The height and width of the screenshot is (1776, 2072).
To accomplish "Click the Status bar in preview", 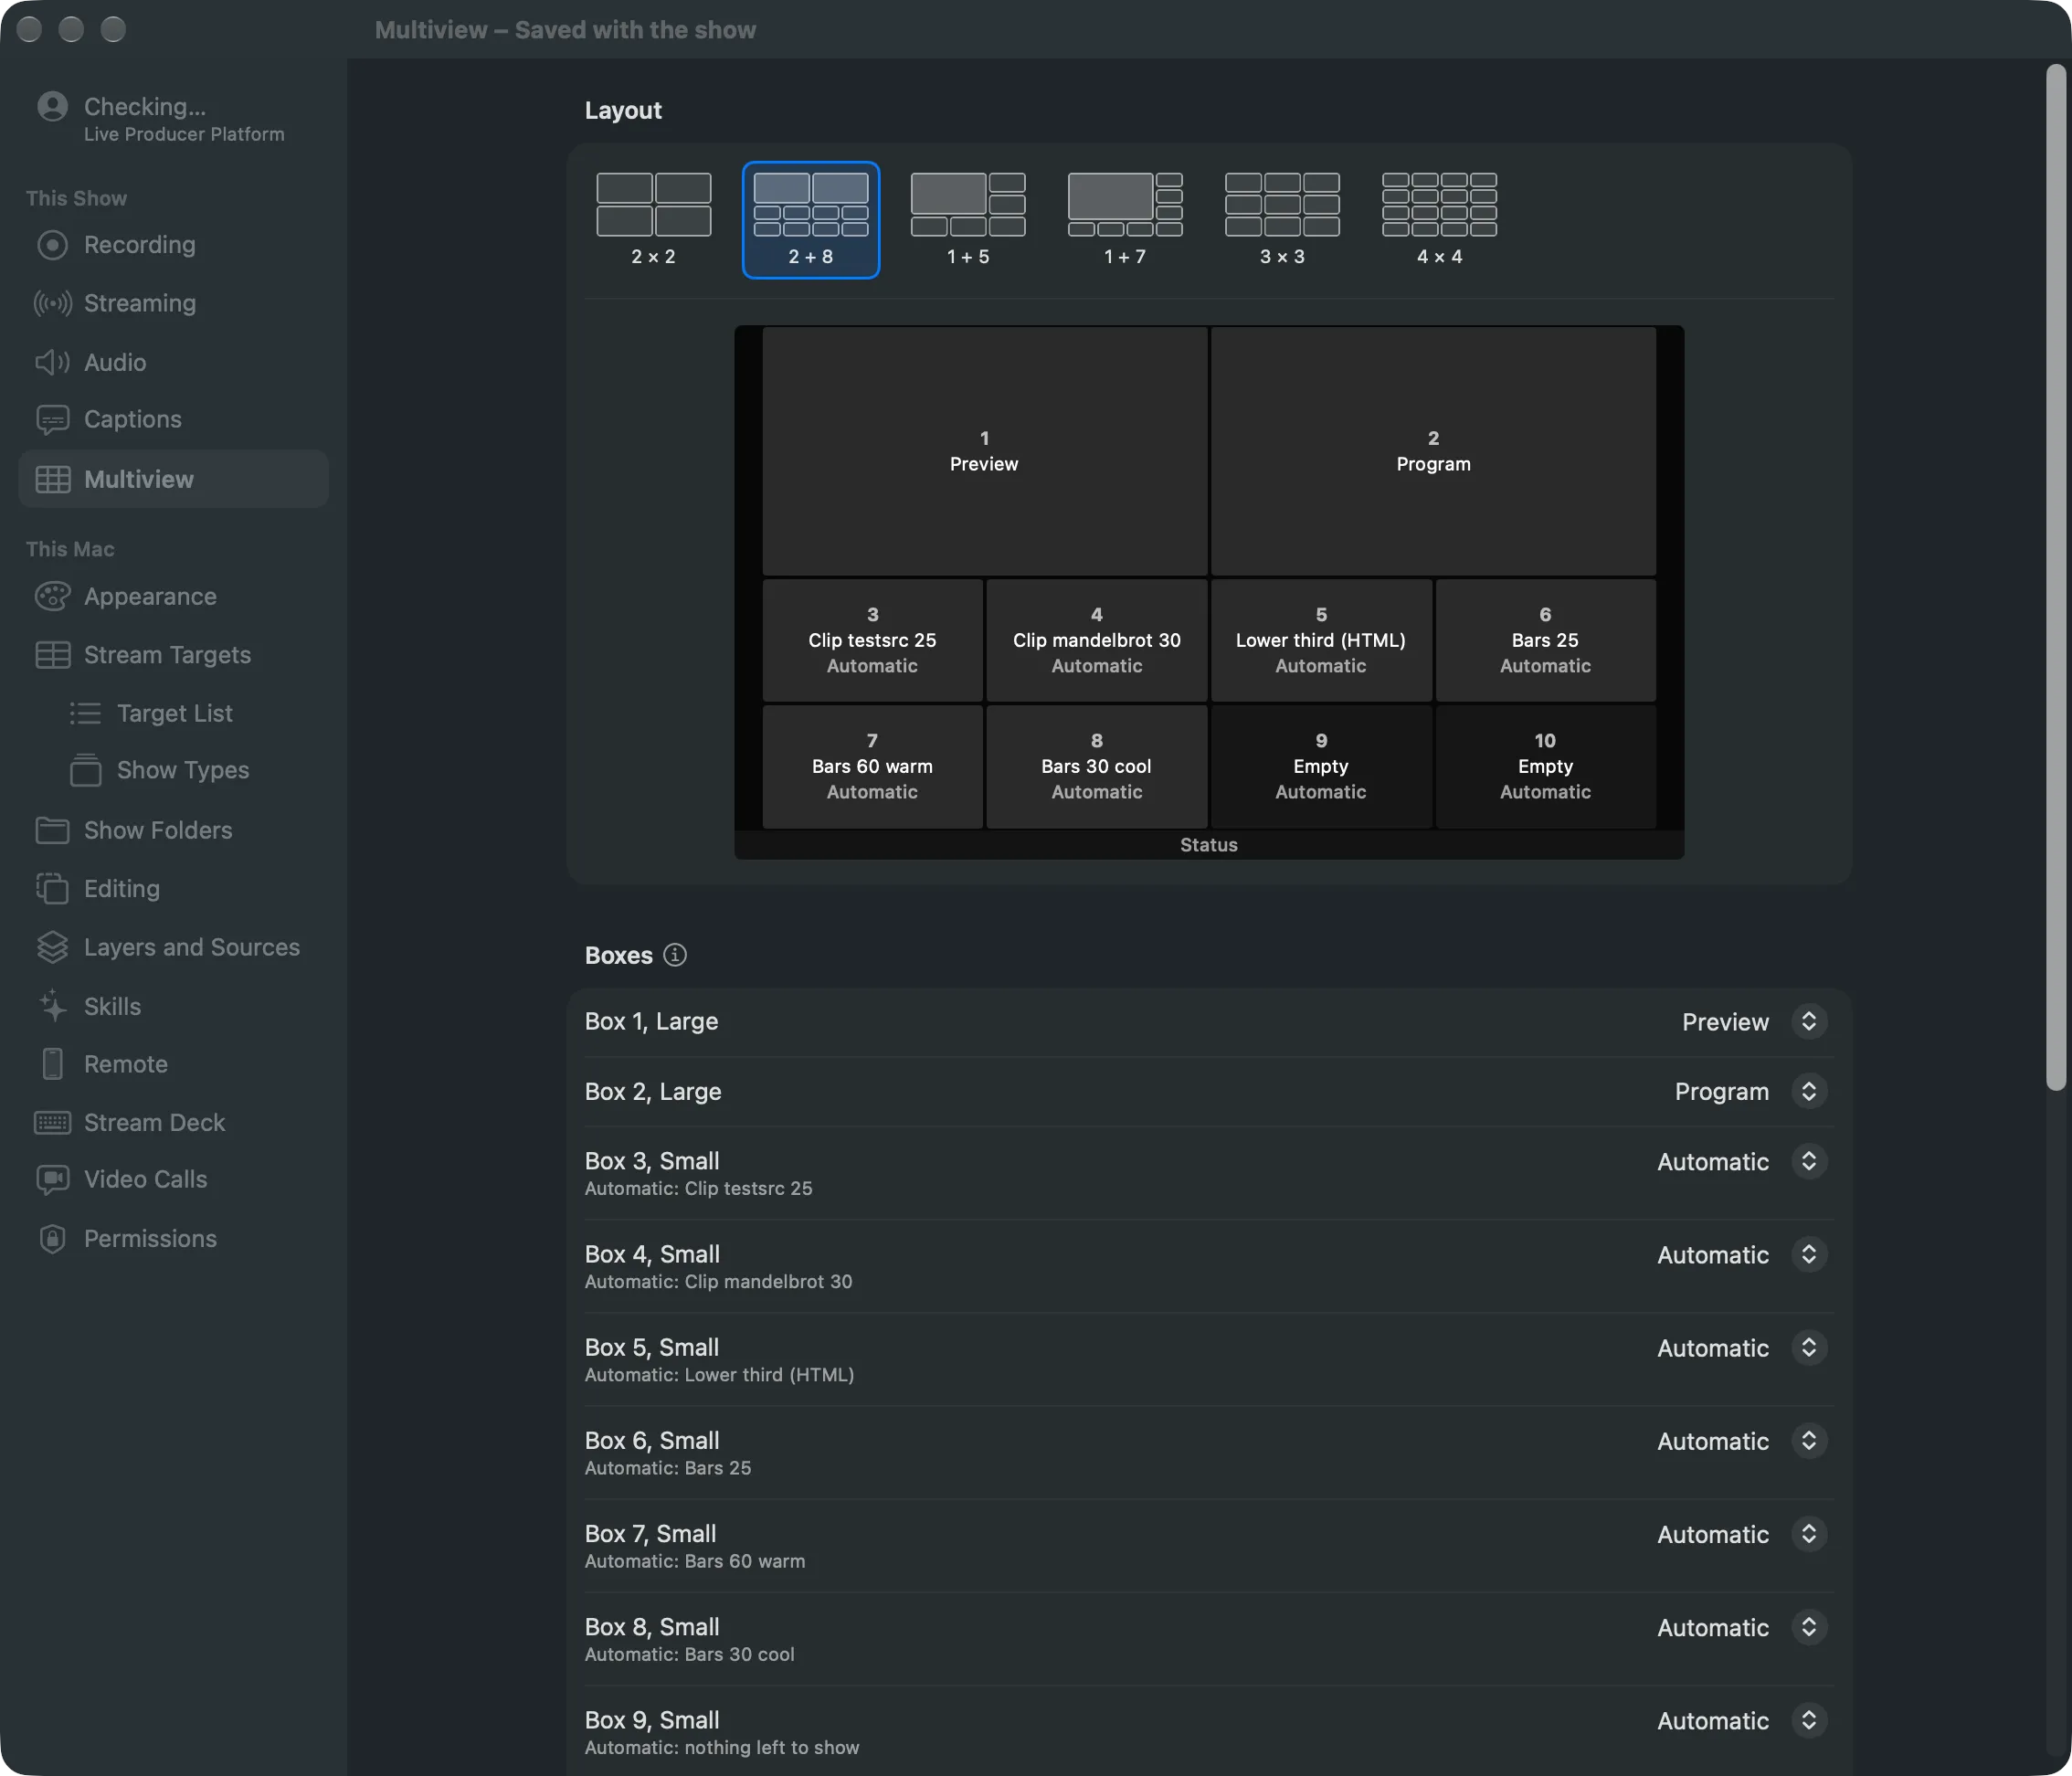I will (1209, 845).
